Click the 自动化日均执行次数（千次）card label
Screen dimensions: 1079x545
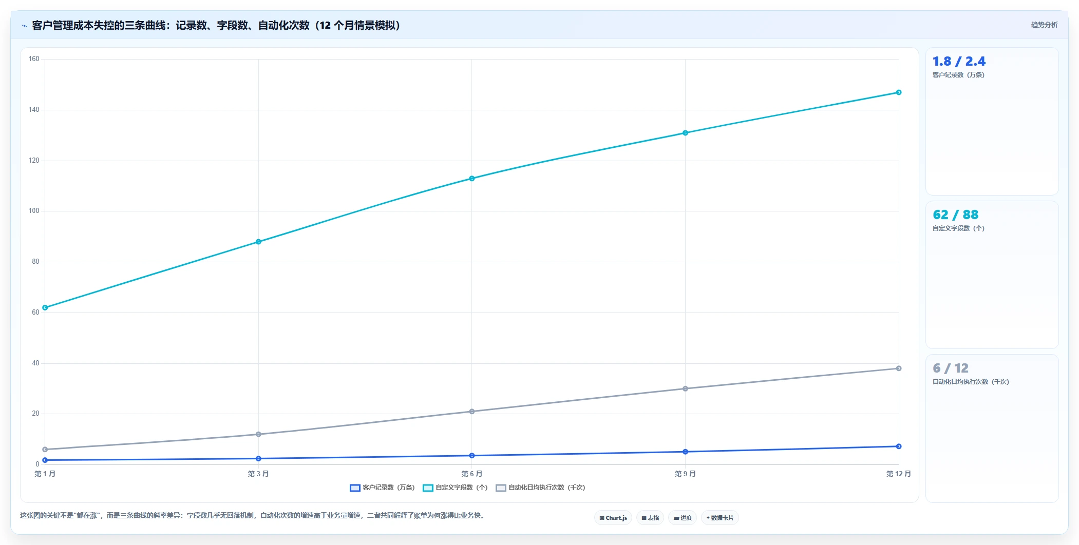tap(971, 382)
